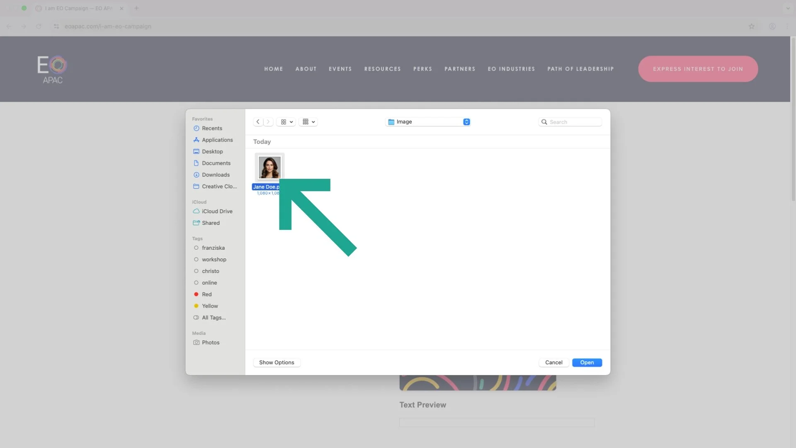
Task: Choose the franziska tag
Action: pos(213,248)
